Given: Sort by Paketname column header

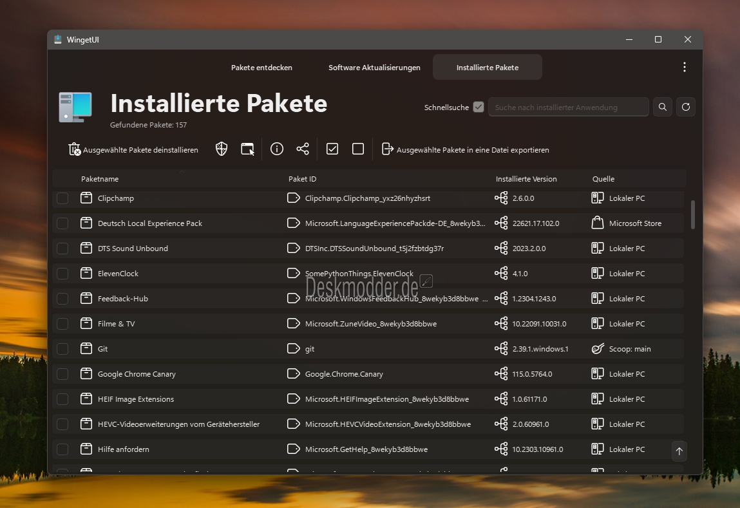Looking at the screenshot, I should (x=100, y=179).
